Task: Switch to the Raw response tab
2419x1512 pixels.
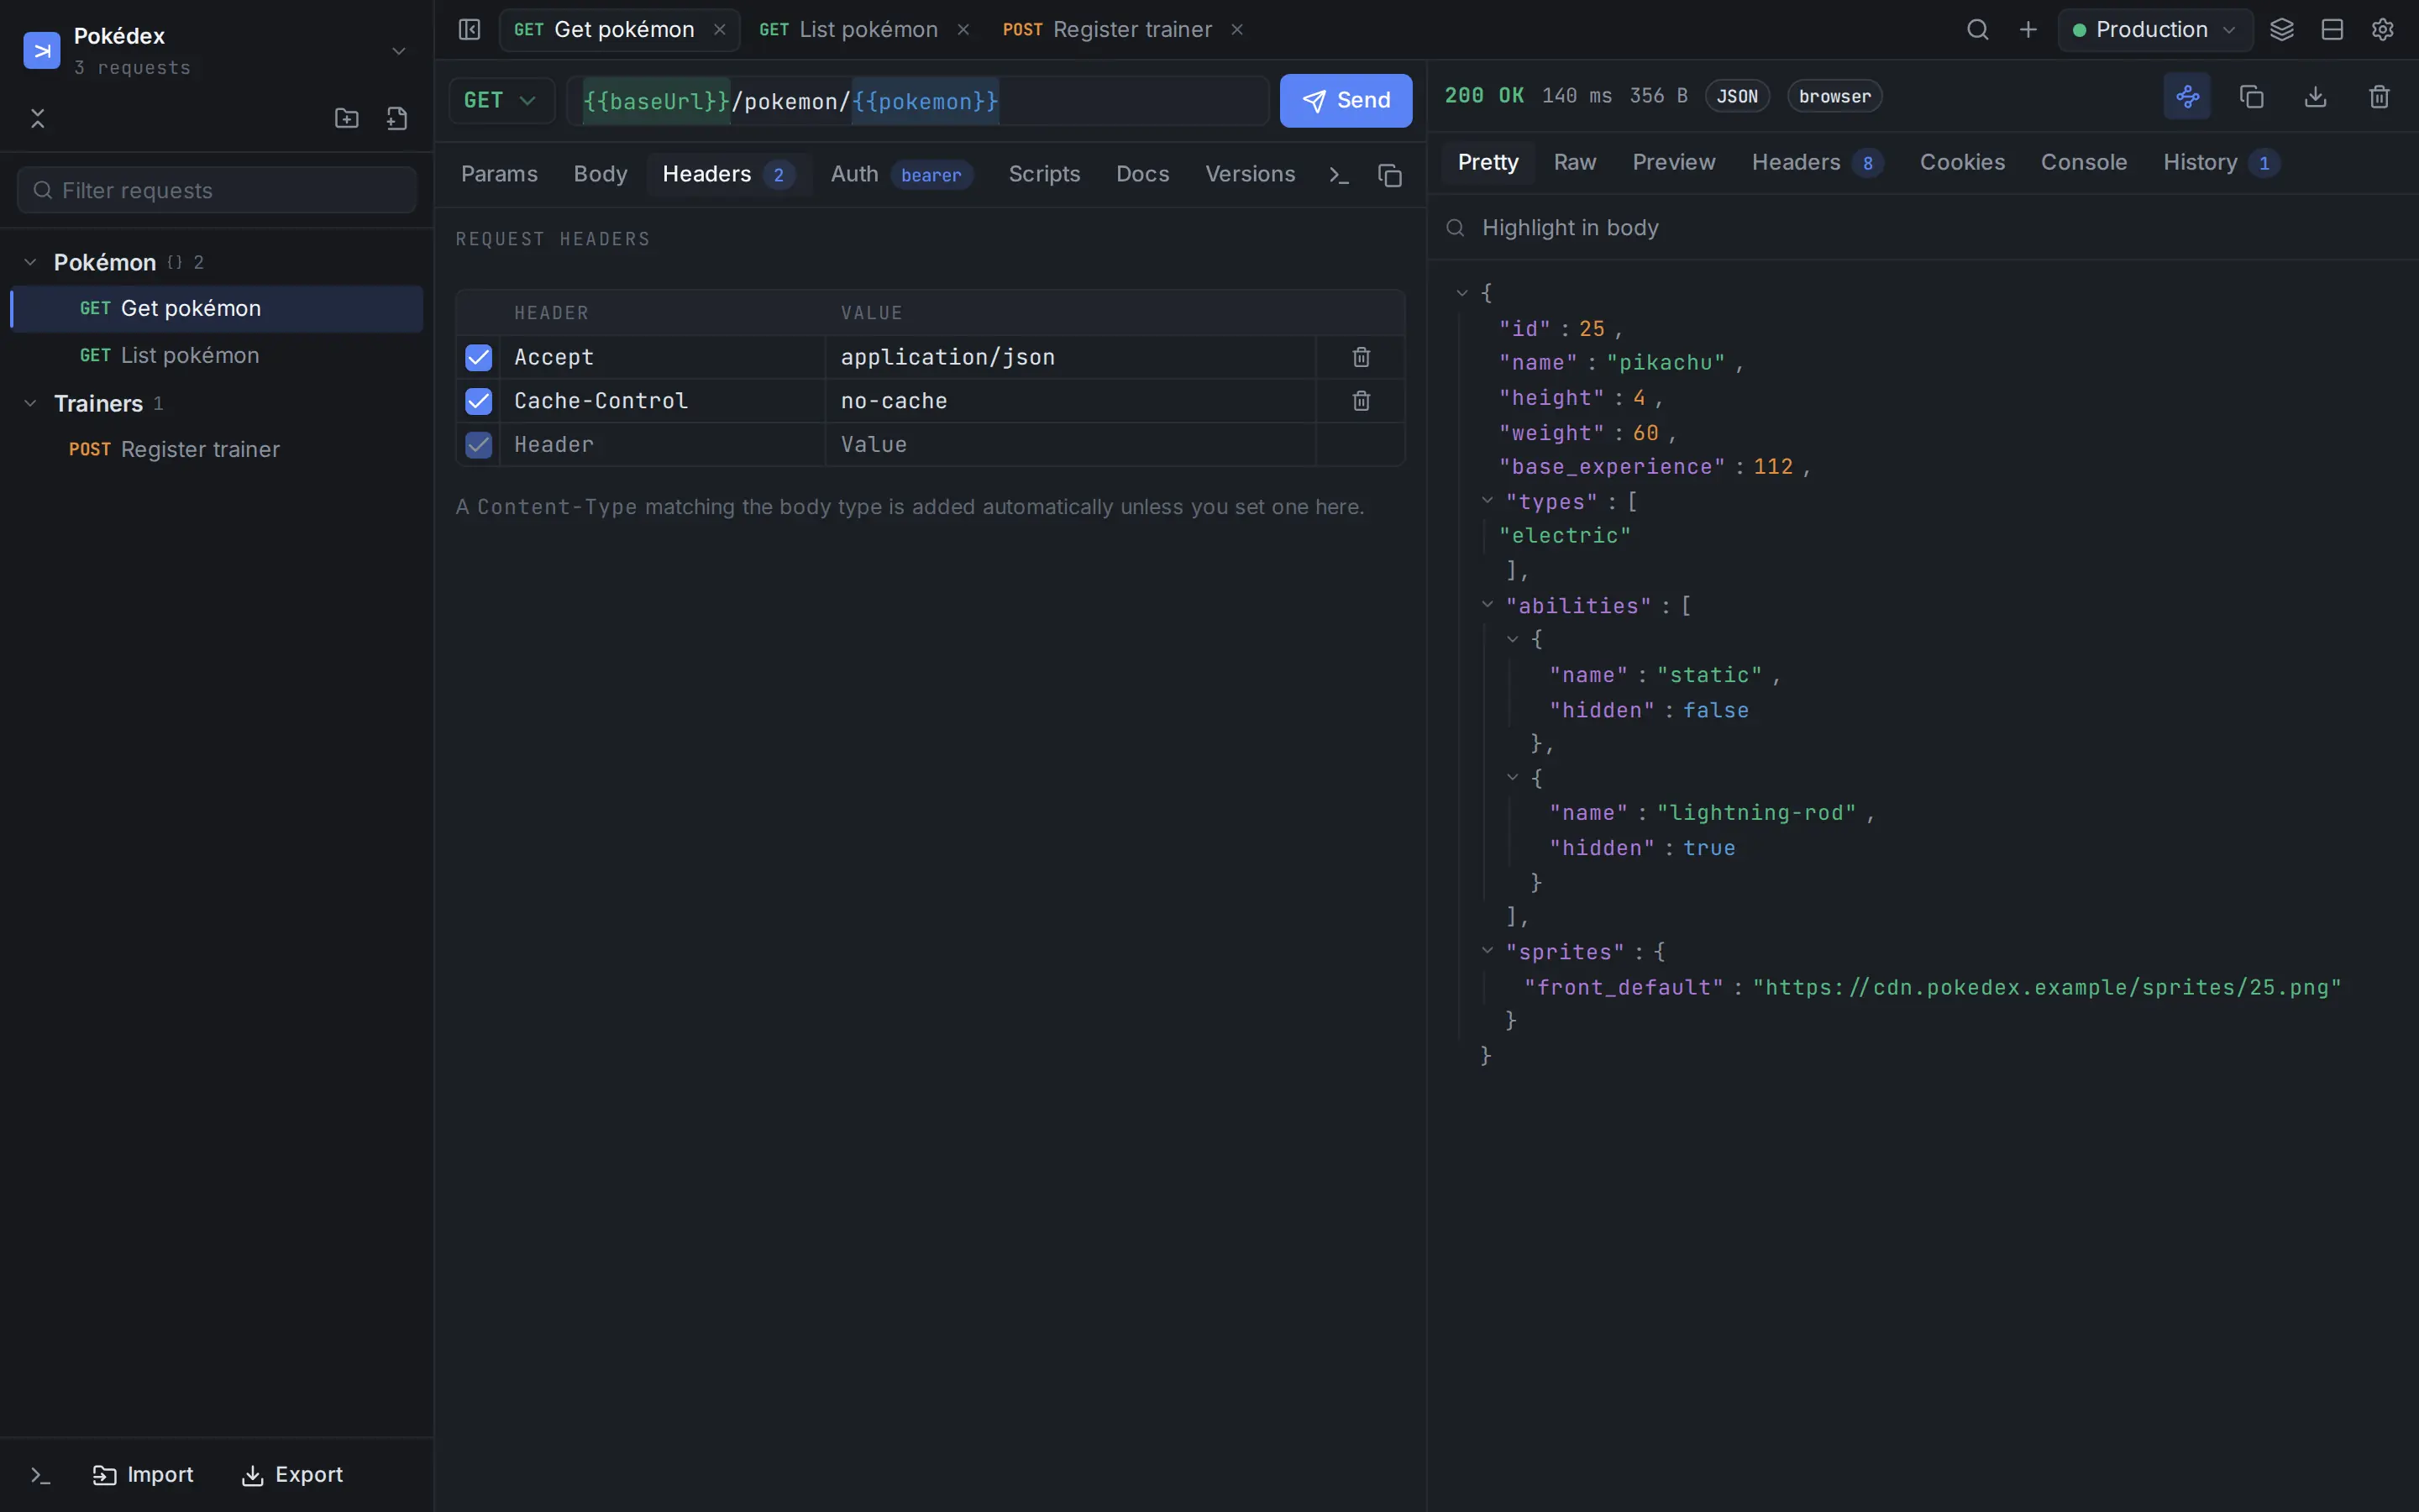Action: pyautogui.click(x=1574, y=162)
